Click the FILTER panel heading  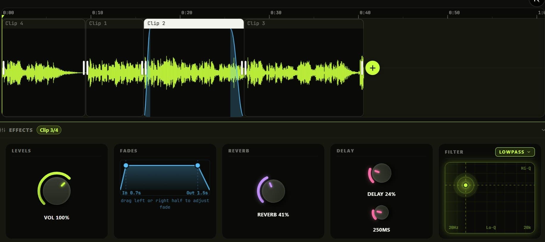[454, 152]
